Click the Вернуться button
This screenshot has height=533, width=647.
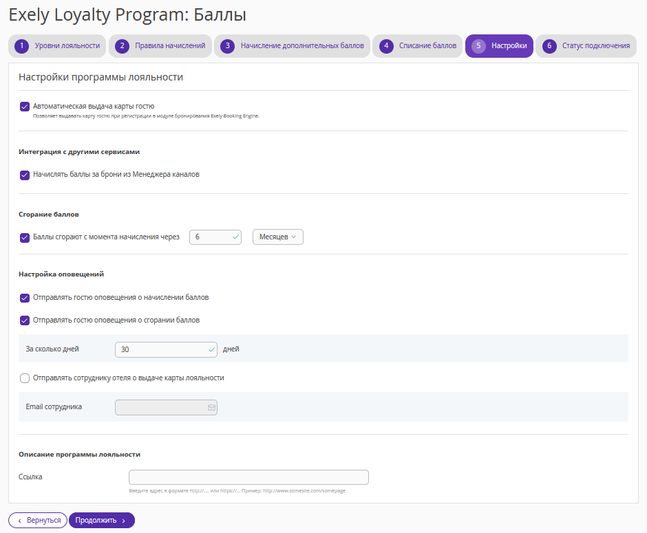tap(38, 521)
